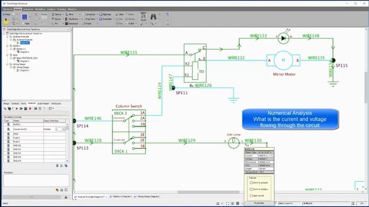The height and width of the screenshot is (207, 369).
Task: Click the blue New diagram icon
Action: coord(25,17)
